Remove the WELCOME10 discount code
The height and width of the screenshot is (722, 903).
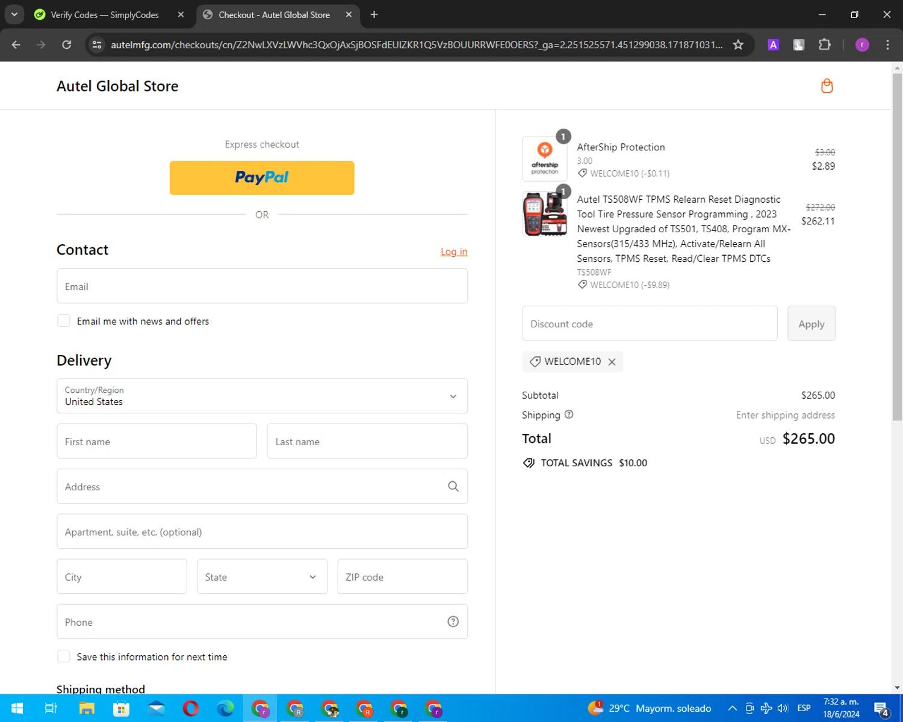(612, 362)
